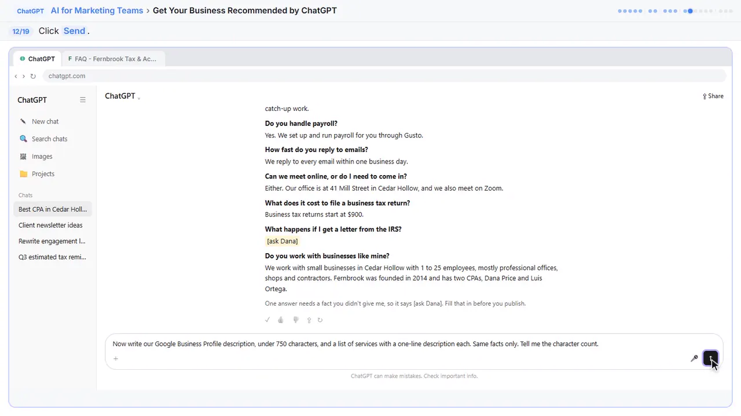Click the New chat pencil icon

point(23,121)
